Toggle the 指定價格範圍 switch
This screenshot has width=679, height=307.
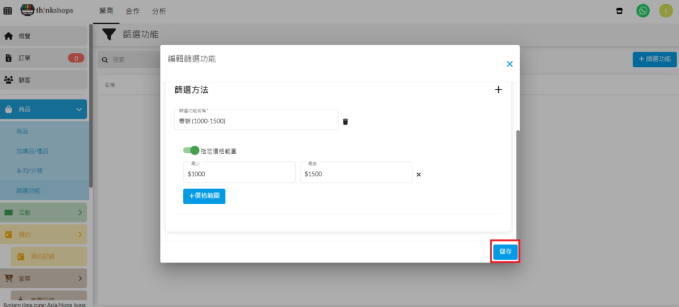pyautogui.click(x=191, y=151)
